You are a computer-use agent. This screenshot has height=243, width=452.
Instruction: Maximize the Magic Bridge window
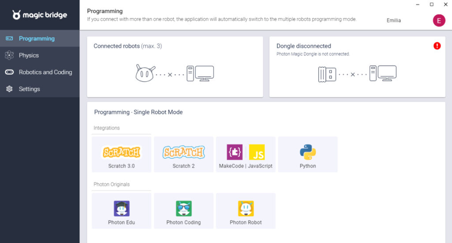pyautogui.click(x=431, y=4)
